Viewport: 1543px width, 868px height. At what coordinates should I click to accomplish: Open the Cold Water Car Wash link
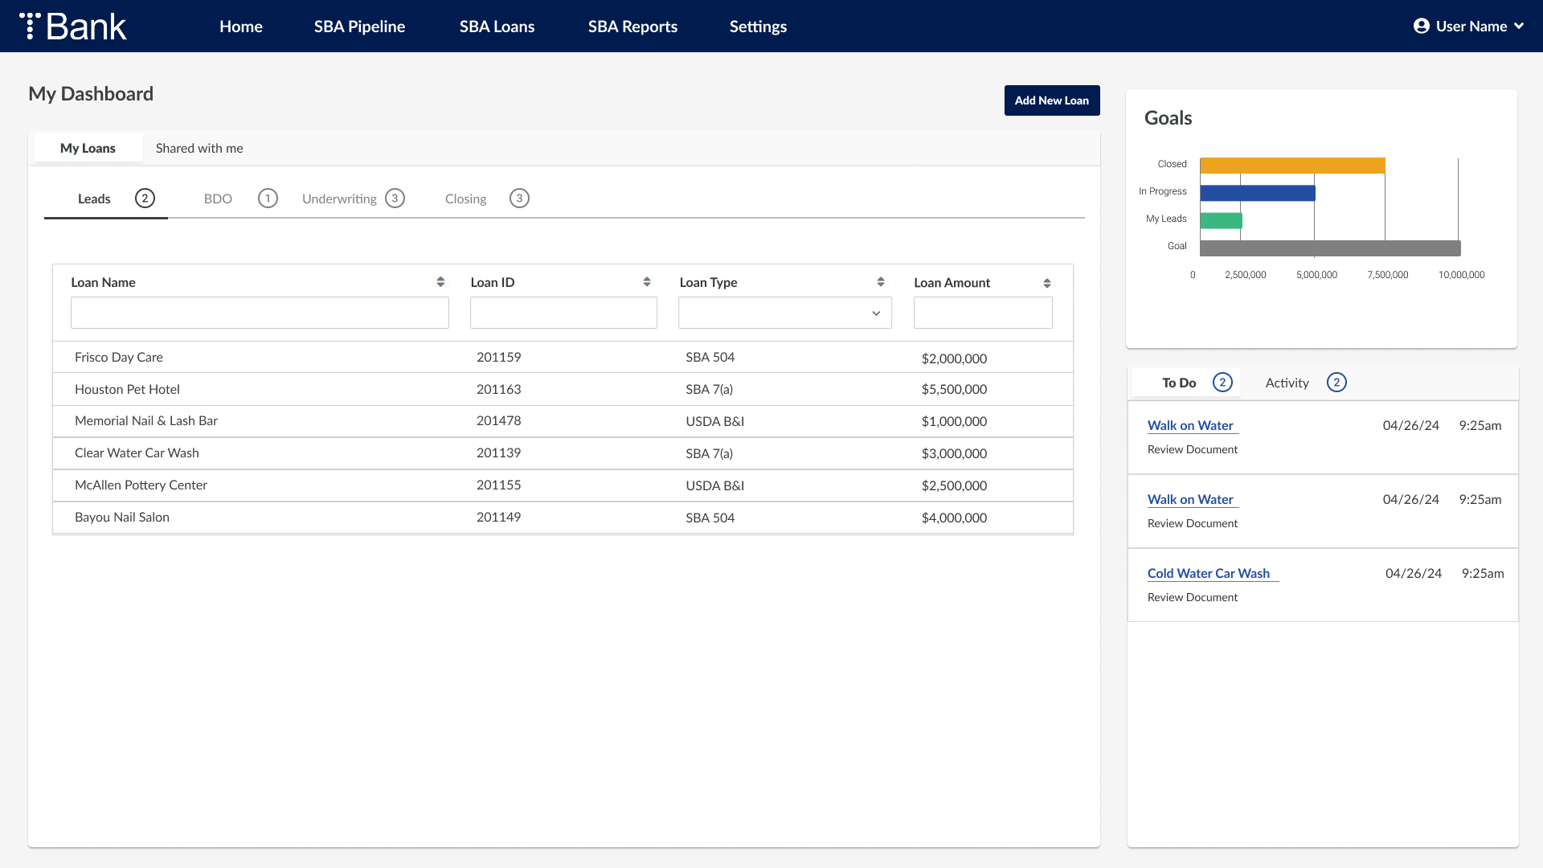tap(1208, 573)
